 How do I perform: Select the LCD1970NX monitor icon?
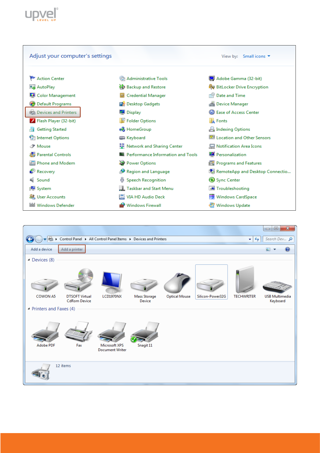112,283
